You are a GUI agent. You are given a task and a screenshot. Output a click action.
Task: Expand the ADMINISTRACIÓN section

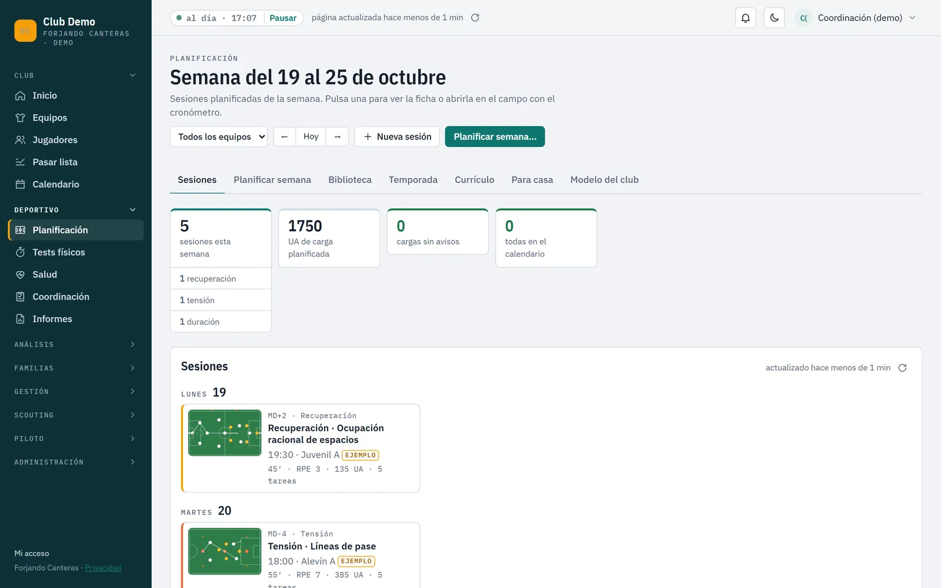pyautogui.click(x=76, y=462)
